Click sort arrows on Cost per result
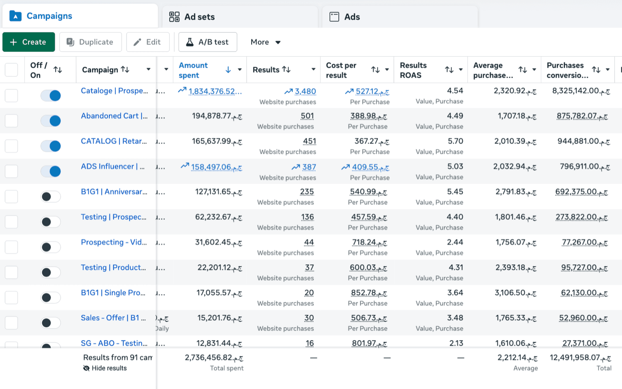 coord(375,70)
